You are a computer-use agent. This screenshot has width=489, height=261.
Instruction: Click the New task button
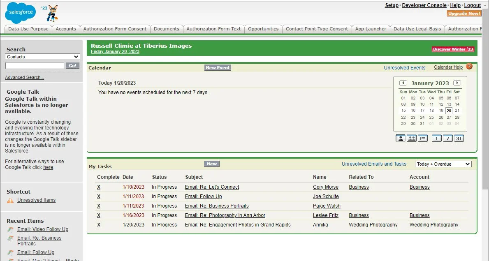click(x=212, y=164)
